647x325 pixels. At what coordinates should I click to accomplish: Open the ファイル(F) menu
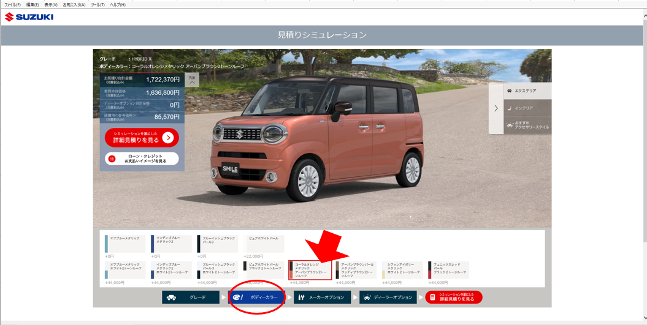pyautogui.click(x=12, y=4)
